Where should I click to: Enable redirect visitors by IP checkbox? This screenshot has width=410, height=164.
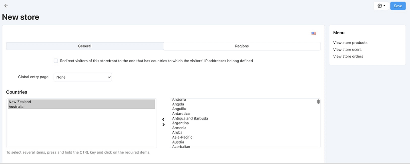click(x=56, y=61)
